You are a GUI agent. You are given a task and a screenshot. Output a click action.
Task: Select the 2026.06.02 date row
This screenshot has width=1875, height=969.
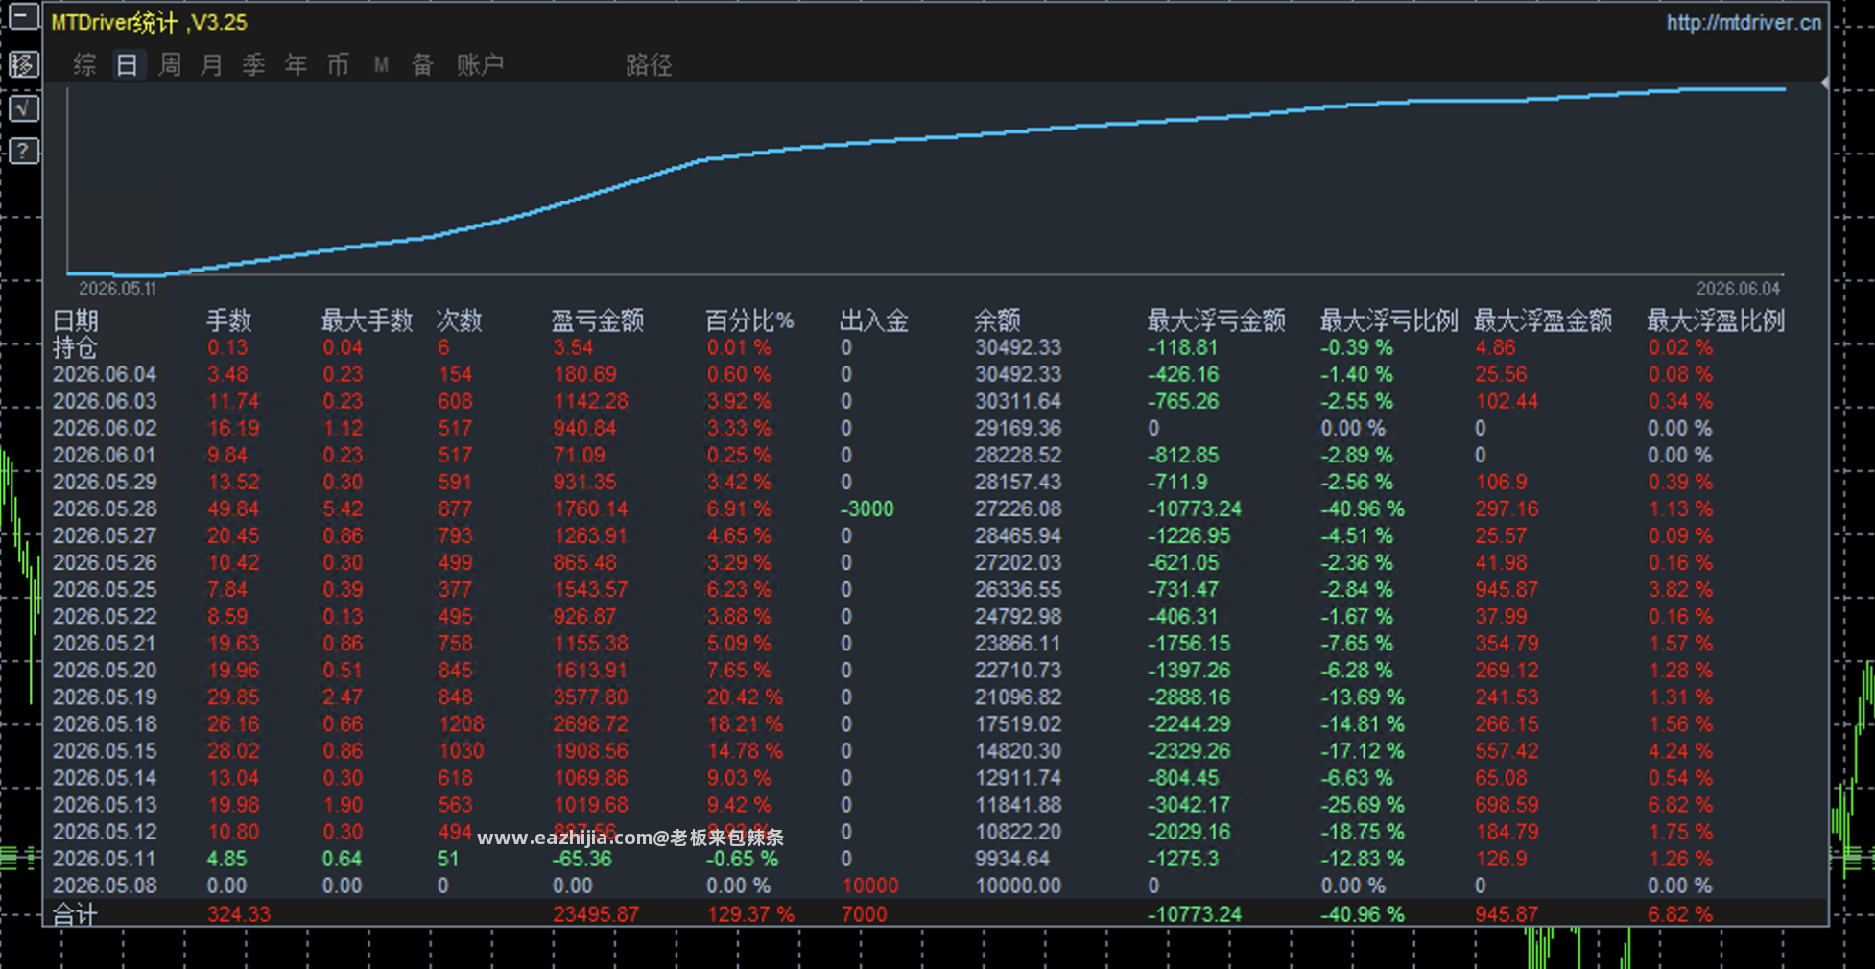(x=105, y=428)
